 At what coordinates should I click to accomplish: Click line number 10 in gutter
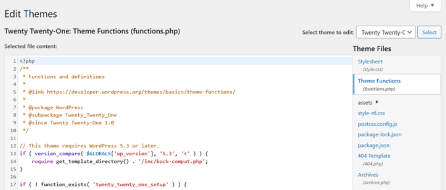coord(13,130)
